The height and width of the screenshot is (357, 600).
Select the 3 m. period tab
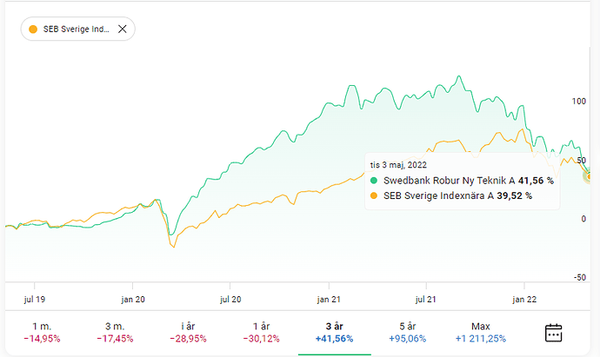[115, 332]
